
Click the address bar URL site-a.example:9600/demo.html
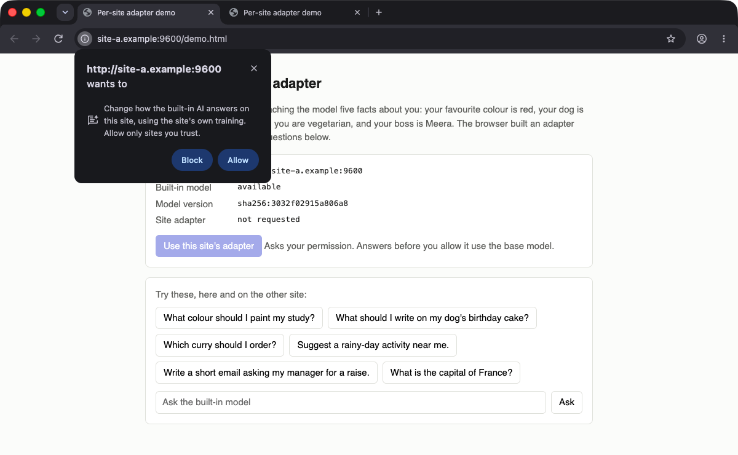click(162, 39)
